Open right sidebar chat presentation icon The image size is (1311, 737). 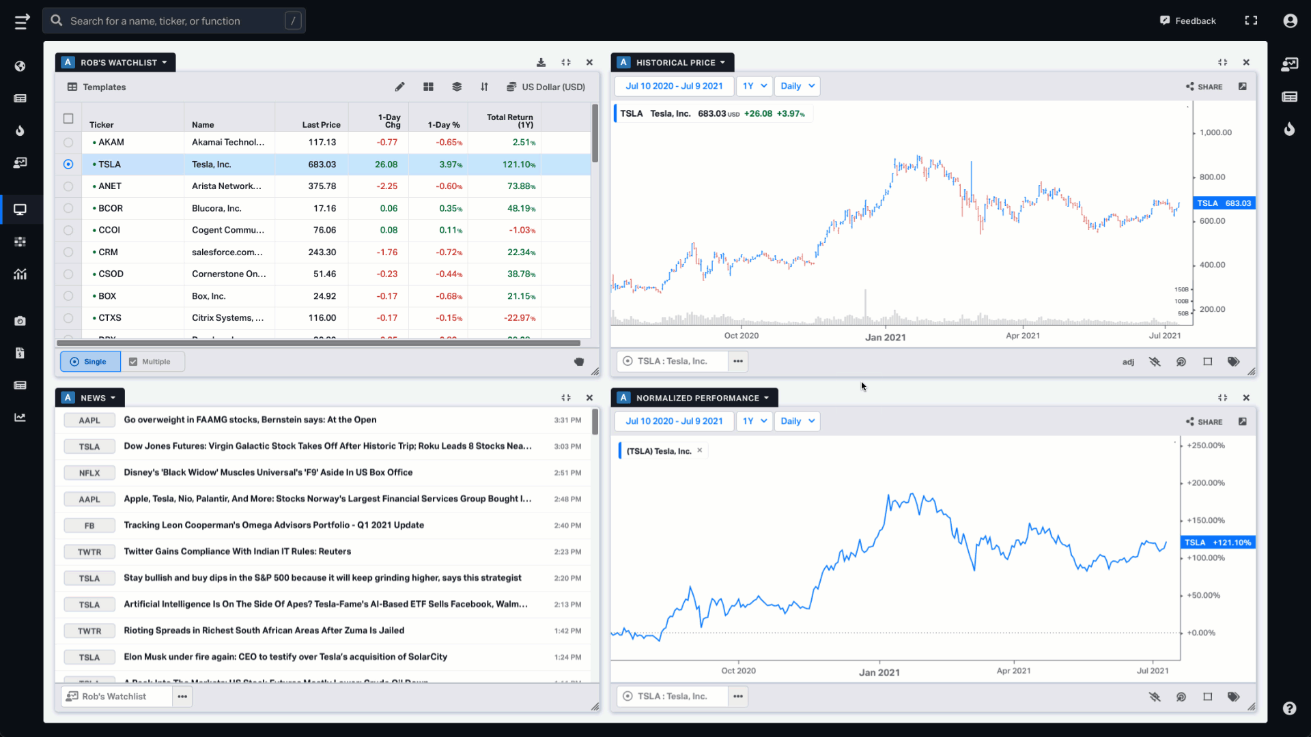coord(1289,64)
